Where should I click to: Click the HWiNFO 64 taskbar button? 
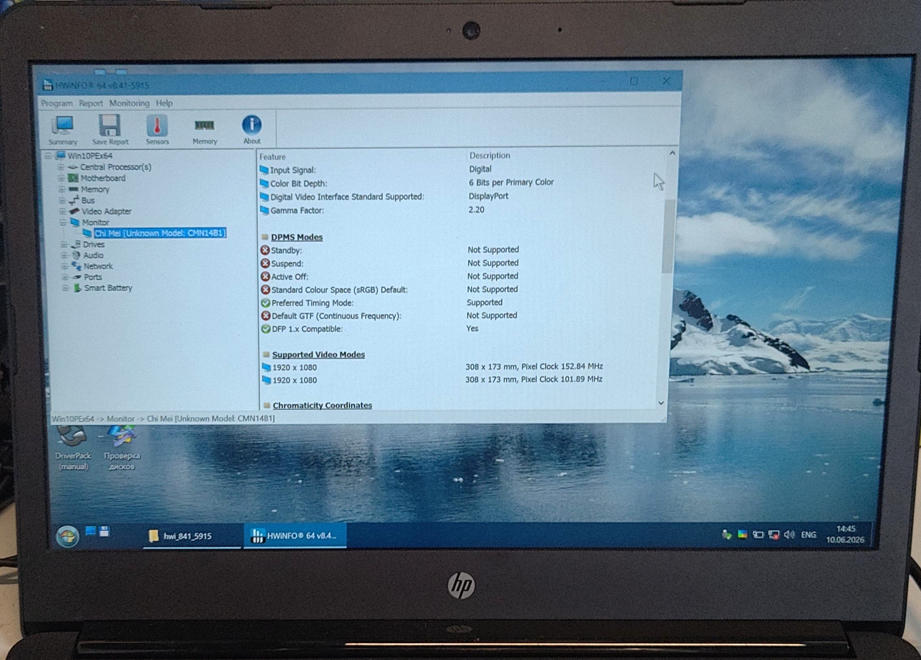click(295, 536)
